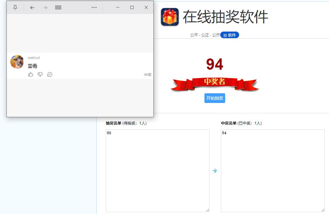Click into the 中奖名单 text area
Image resolution: width=329 pixels, height=214 pixels.
[x=273, y=171]
